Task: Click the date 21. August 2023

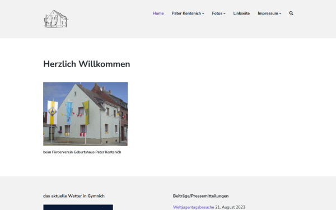Action: 230,207
